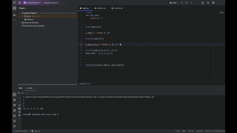237x133 pixels.
Task: Toggle scroll to end in Run console
Action: (x=19, y=108)
